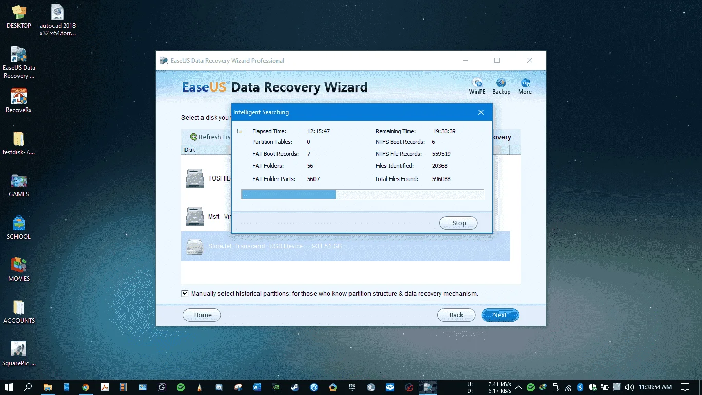
Task: Click the Refresh List icon
Action: click(x=194, y=137)
